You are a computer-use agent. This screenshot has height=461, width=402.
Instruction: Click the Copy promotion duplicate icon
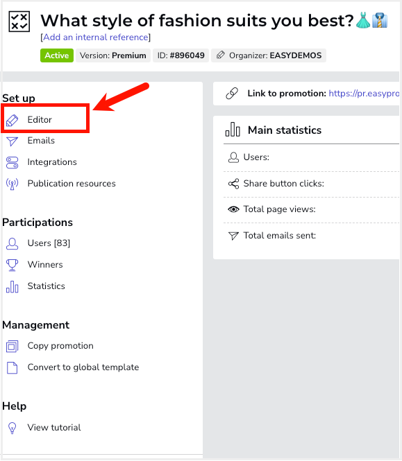[12, 346]
